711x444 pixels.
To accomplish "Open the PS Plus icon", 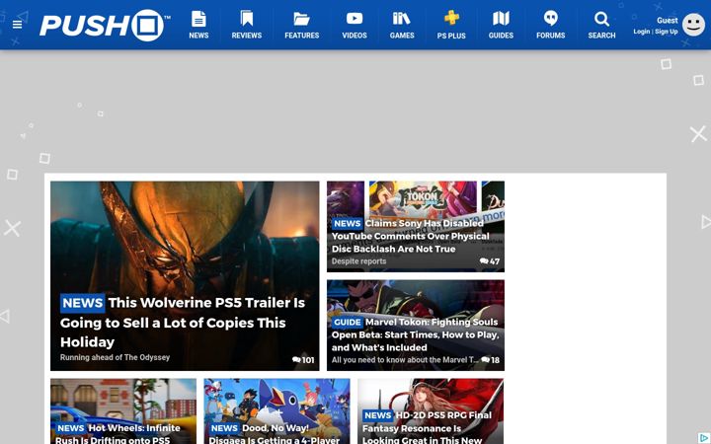I will pos(451,18).
